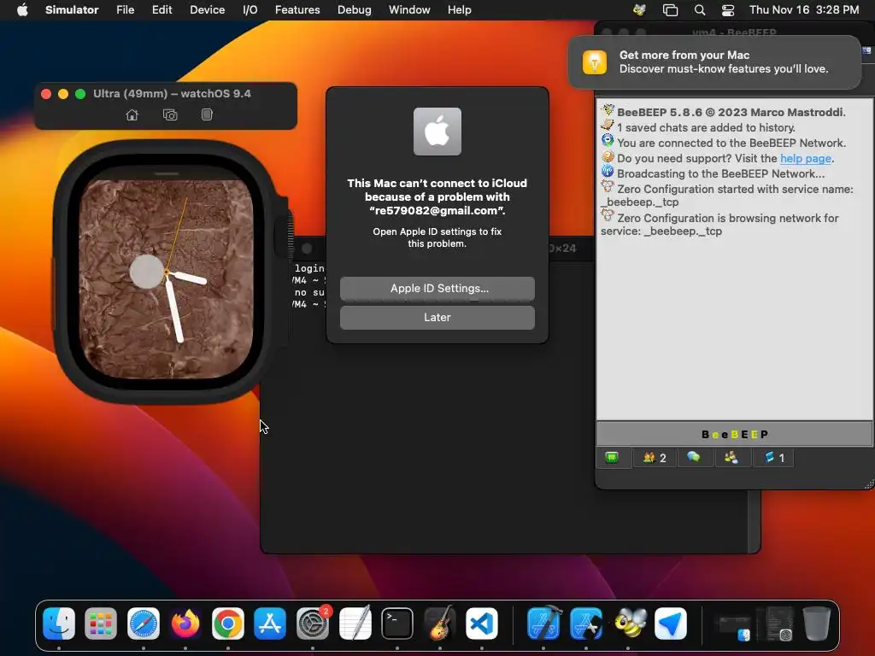
Task: Click the BeeBEEP logo bar
Action: 734,435
